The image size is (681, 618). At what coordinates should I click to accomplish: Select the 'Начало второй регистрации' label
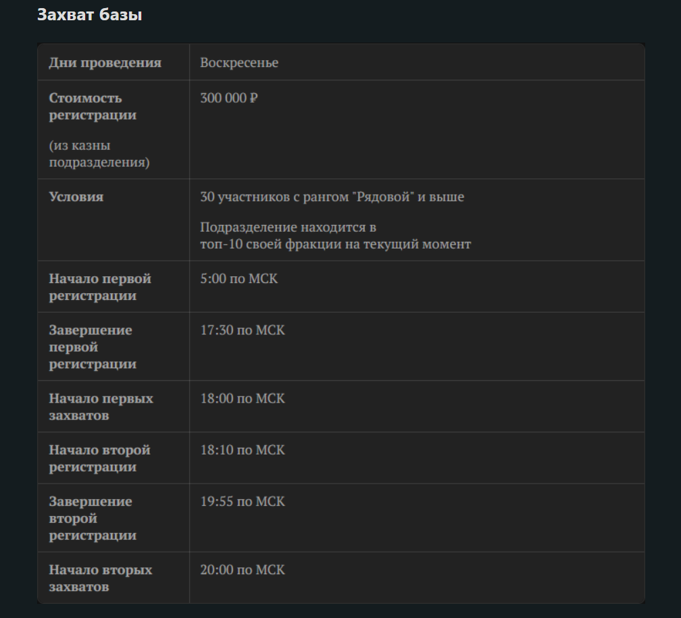pyautogui.click(x=99, y=458)
